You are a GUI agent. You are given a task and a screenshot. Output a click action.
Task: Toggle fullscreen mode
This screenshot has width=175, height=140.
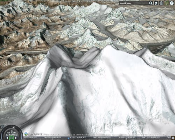click(173, 138)
